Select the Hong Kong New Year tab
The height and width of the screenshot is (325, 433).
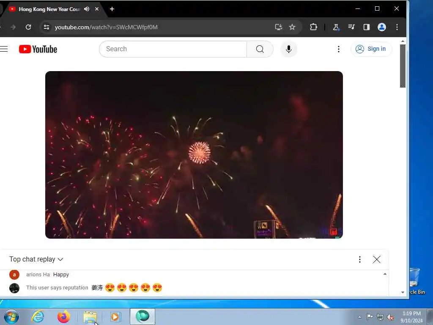pyautogui.click(x=49, y=9)
